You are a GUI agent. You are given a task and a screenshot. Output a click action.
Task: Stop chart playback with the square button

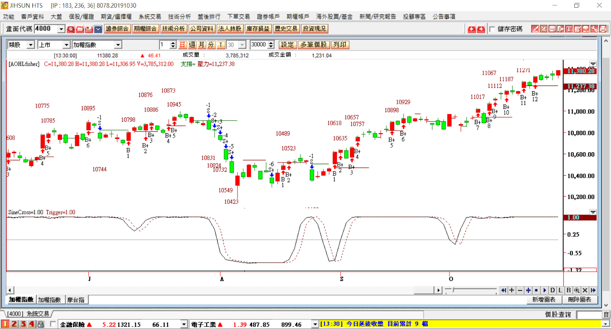pyautogui.click(x=536, y=290)
